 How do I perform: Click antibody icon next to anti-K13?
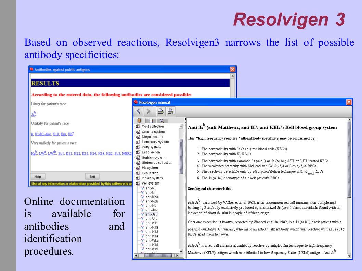point(143,232)
